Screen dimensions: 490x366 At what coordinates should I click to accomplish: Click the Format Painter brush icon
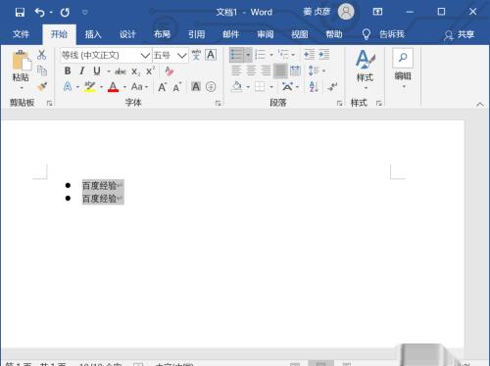click(x=42, y=86)
